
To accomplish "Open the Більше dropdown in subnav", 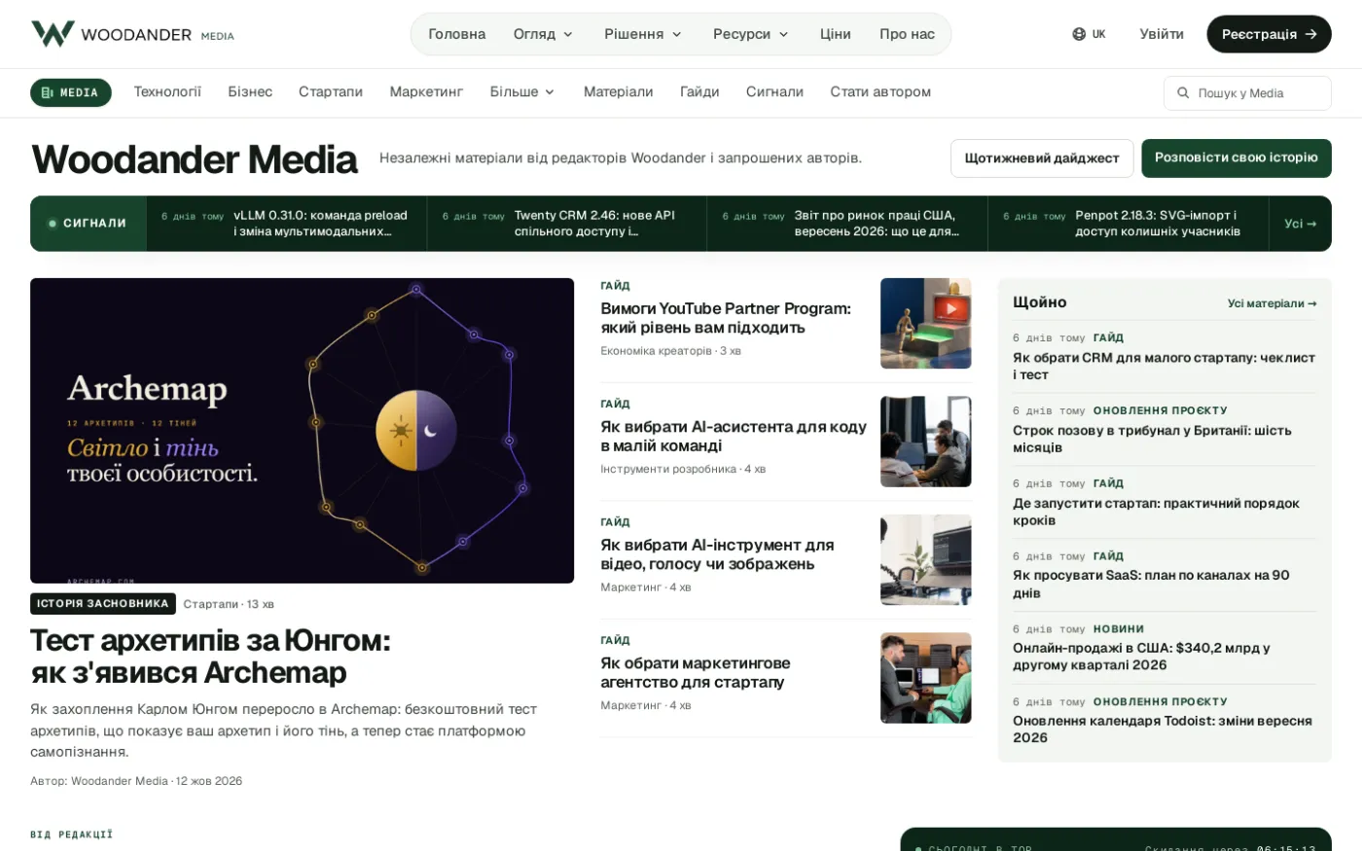I will [x=522, y=91].
